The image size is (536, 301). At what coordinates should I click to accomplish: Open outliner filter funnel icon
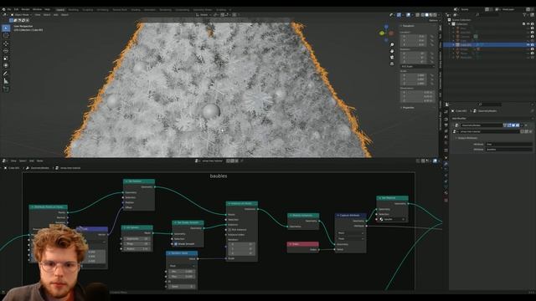coord(525,15)
